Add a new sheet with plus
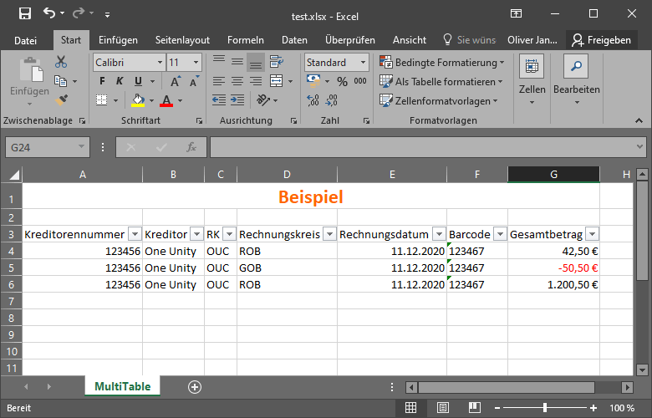Image resolution: width=652 pixels, height=418 pixels. (195, 387)
